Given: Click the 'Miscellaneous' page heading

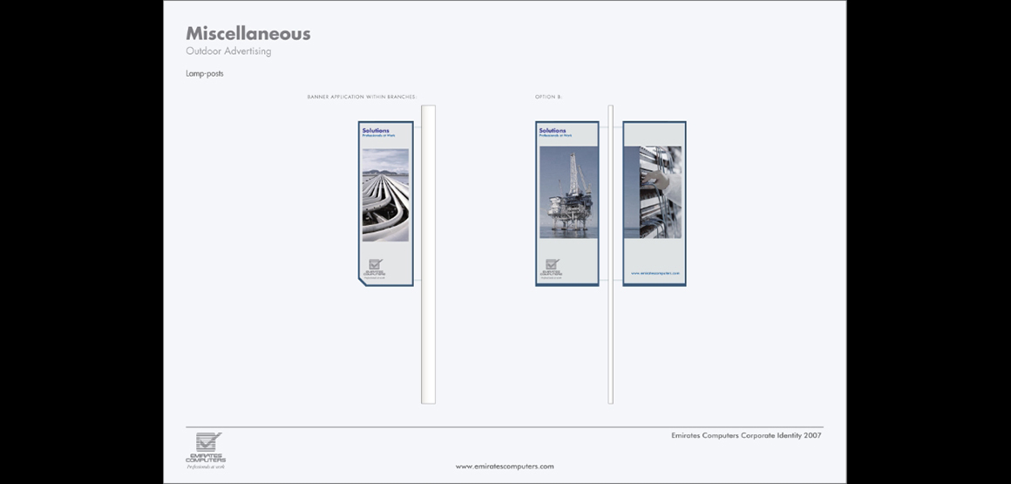Looking at the screenshot, I should tap(248, 34).
